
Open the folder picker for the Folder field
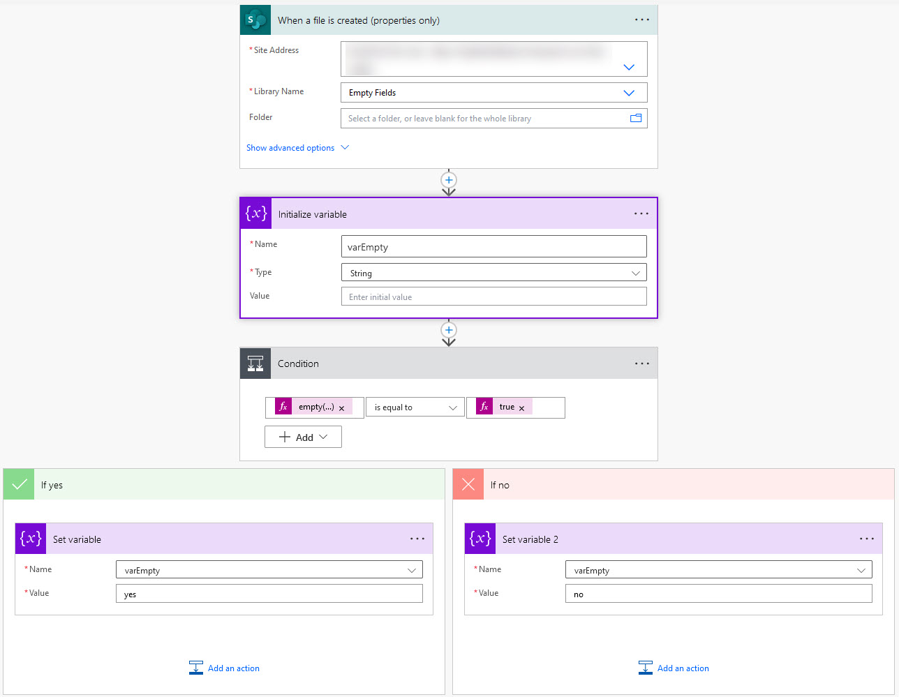pos(636,118)
